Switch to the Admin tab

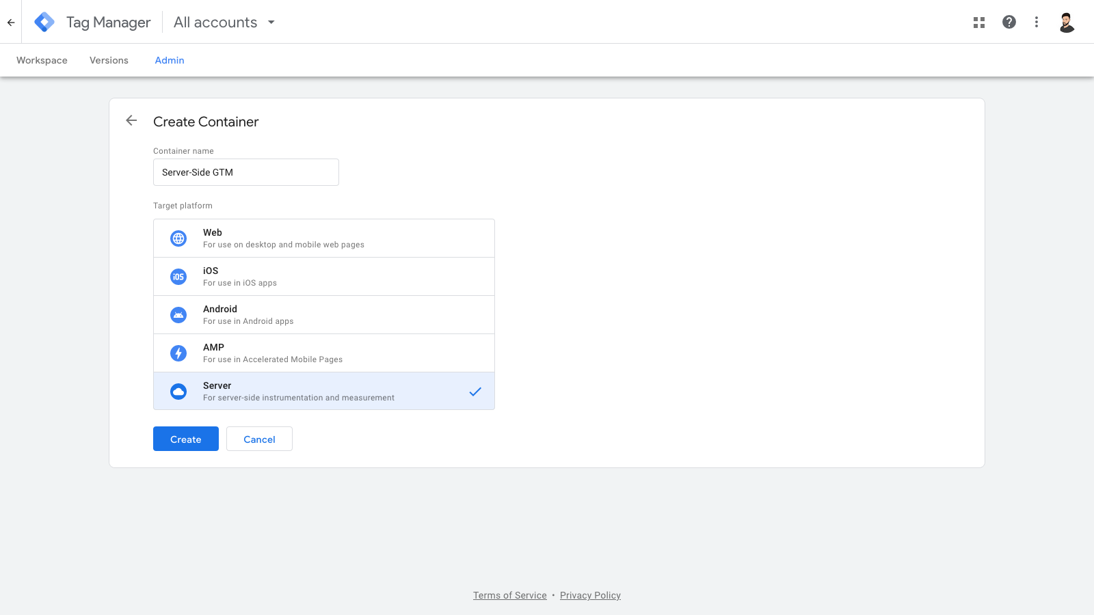coord(170,60)
